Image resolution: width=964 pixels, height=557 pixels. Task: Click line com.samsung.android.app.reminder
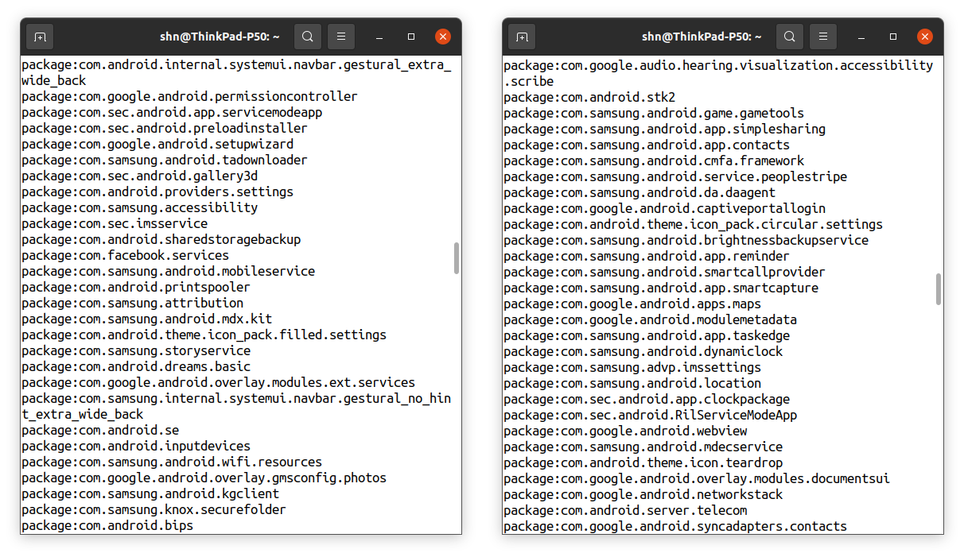(x=647, y=257)
